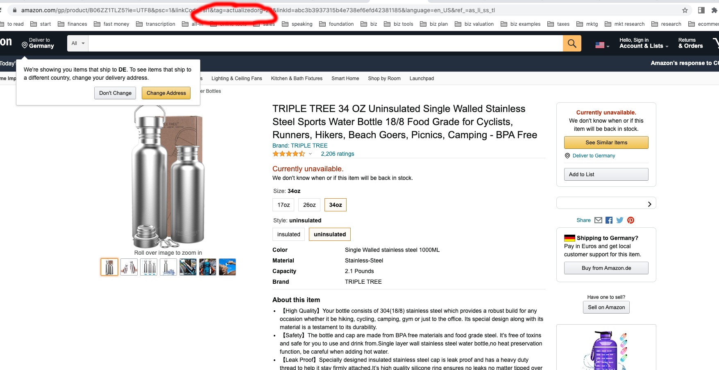Choose the insulated style option

coord(289,234)
